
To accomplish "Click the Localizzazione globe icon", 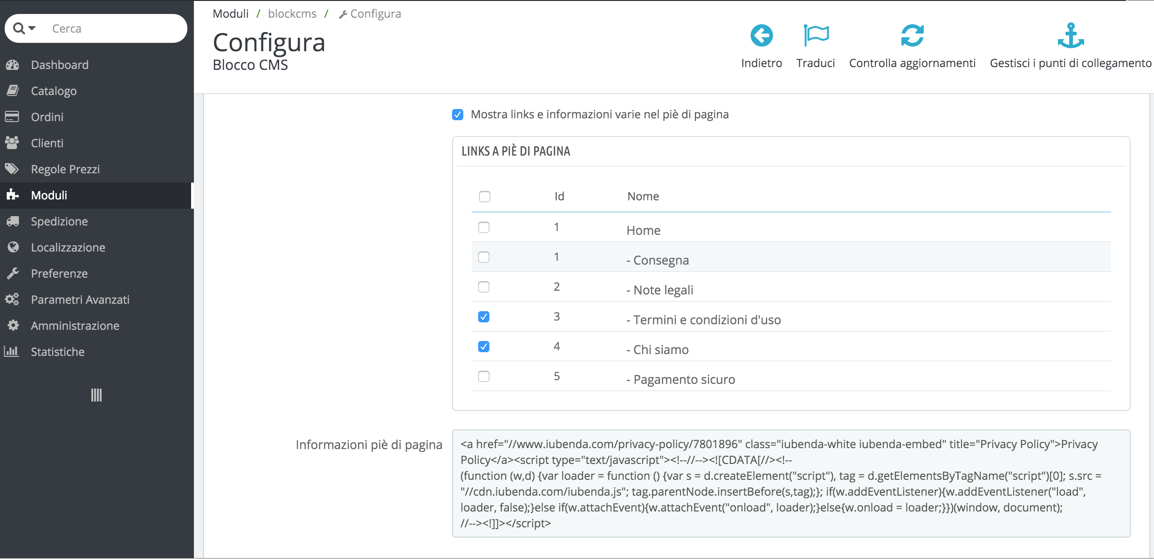I will click(x=13, y=247).
